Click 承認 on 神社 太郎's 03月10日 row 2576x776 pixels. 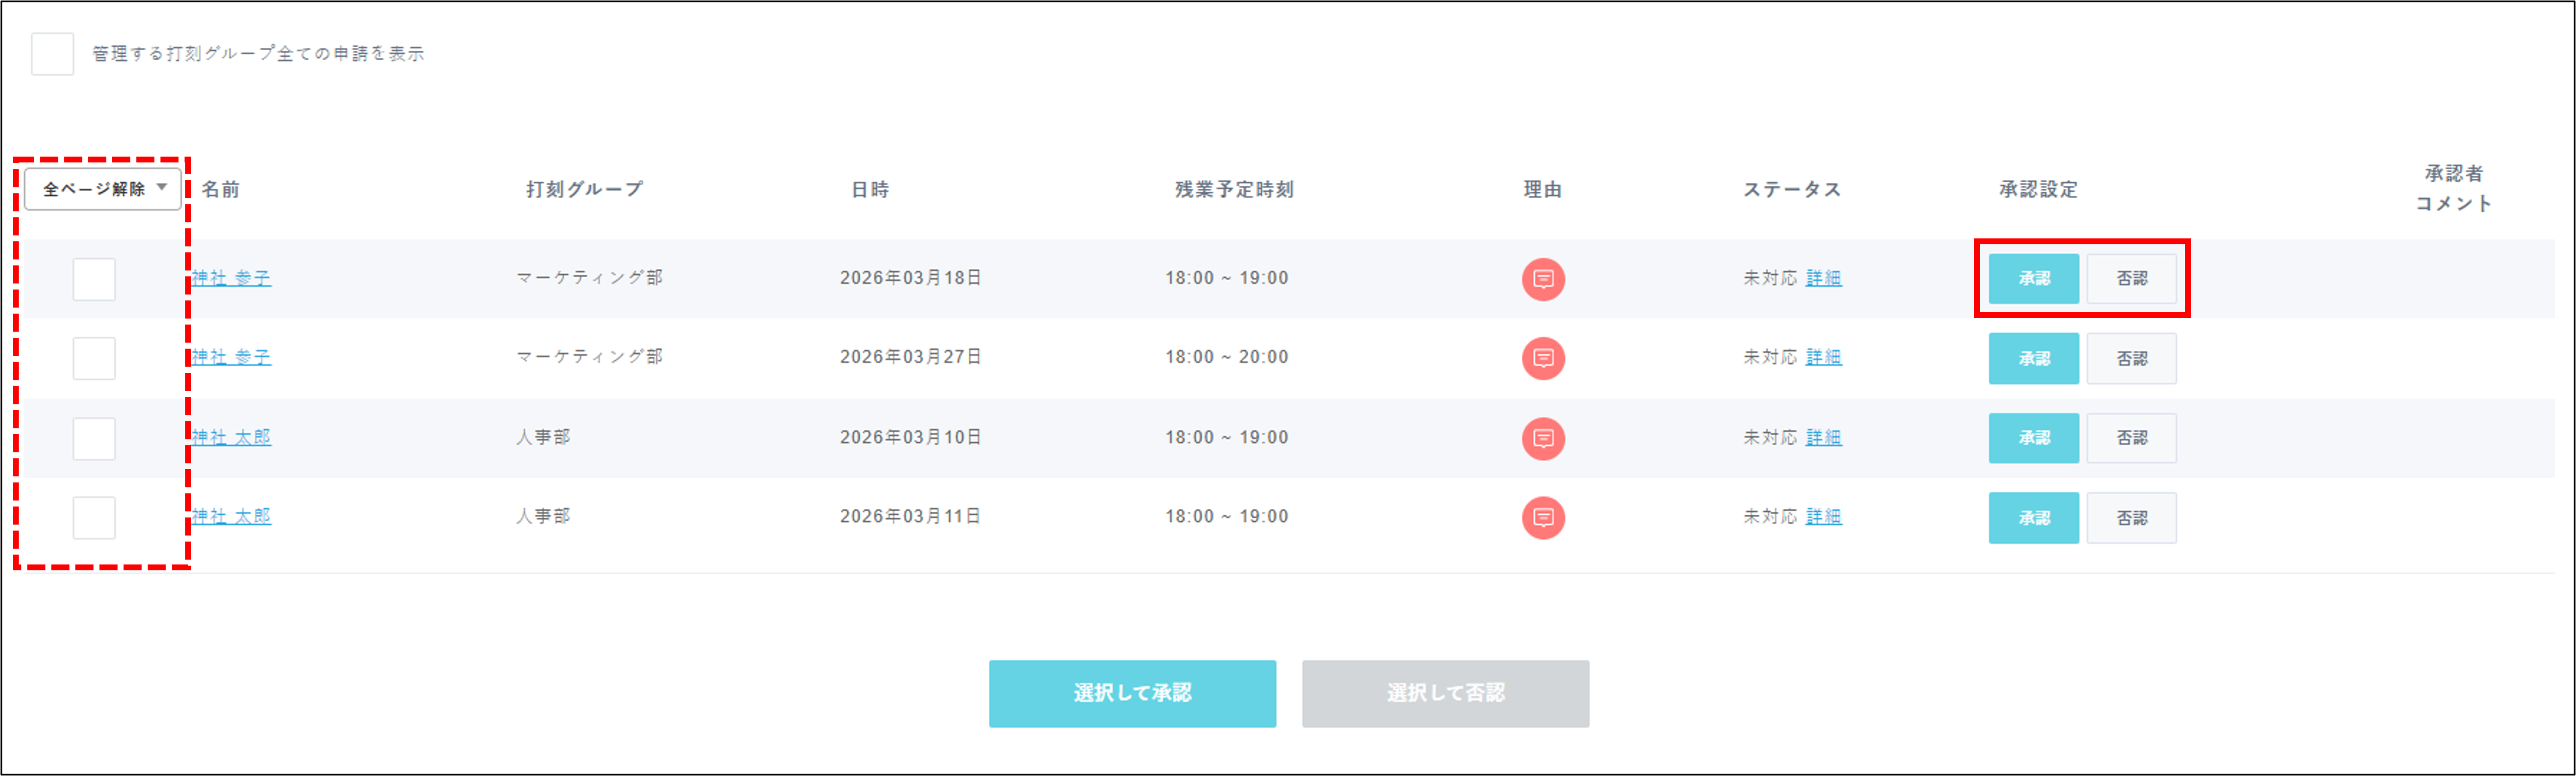coord(2034,437)
